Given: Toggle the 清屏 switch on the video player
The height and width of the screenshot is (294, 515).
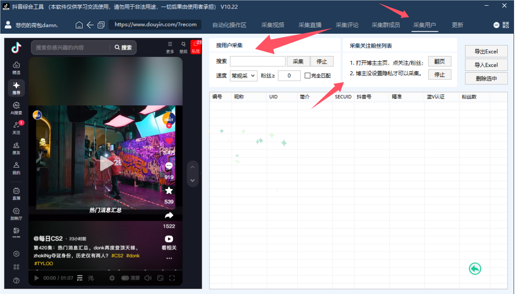Looking at the screenshot, I should (x=125, y=278).
